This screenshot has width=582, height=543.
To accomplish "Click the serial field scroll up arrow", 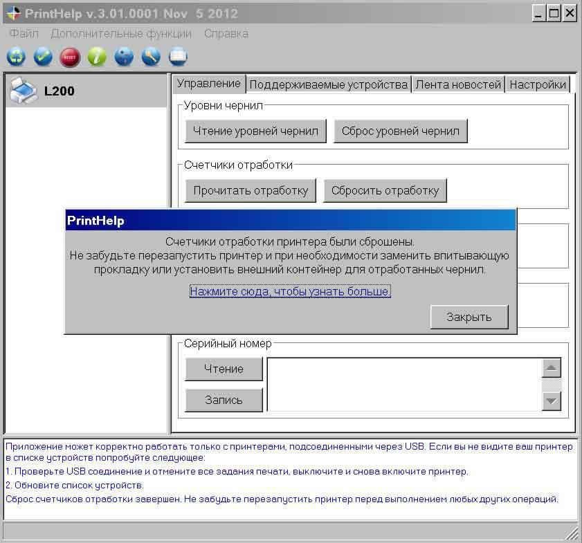I will coord(551,368).
